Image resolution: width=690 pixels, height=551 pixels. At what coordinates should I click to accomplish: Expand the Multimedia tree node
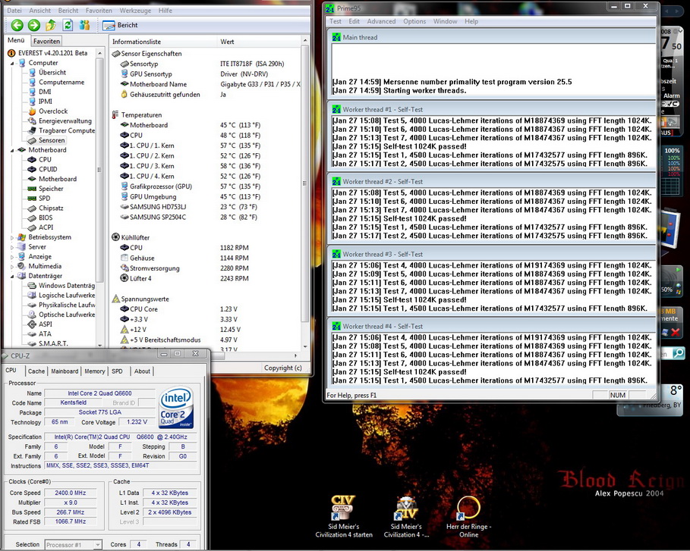coord(12,266)
